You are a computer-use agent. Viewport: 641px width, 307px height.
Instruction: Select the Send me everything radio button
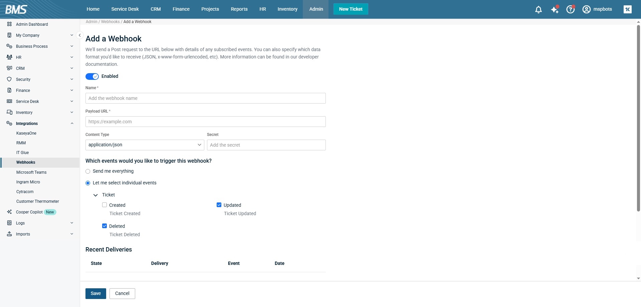click(x=88, y=171)
